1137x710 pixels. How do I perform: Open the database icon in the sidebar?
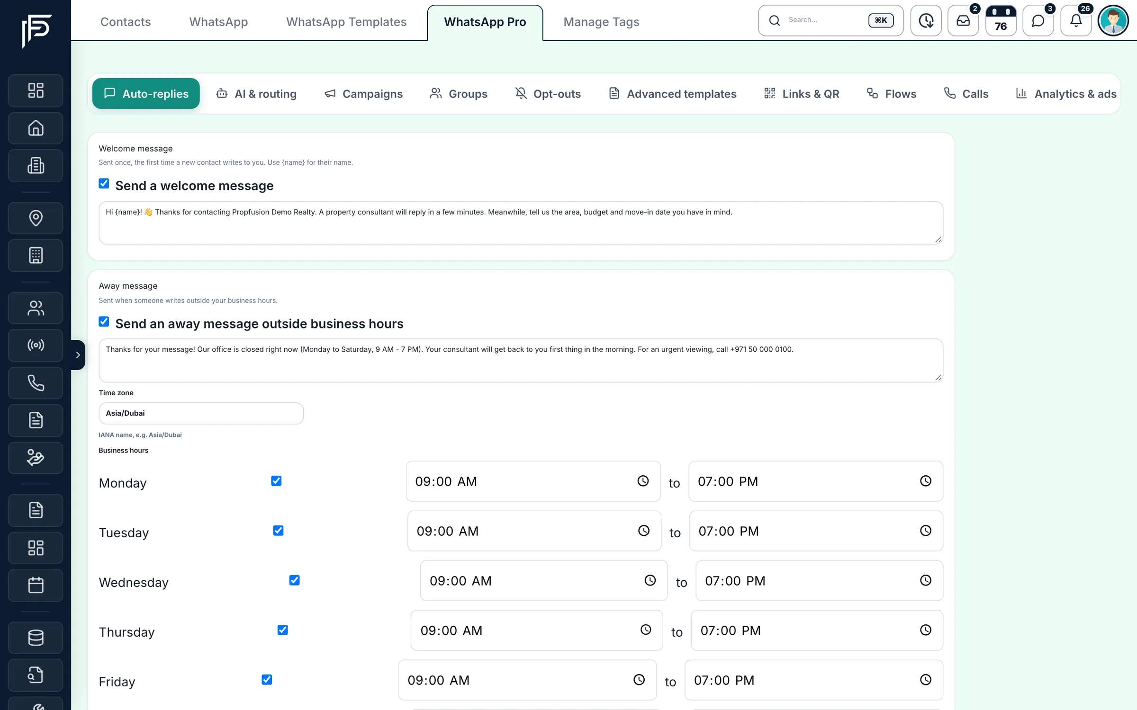click(x=36, y=638)
